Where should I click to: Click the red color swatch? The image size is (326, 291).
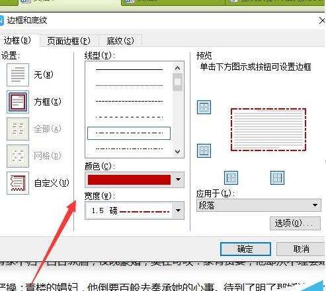[129, 179]
